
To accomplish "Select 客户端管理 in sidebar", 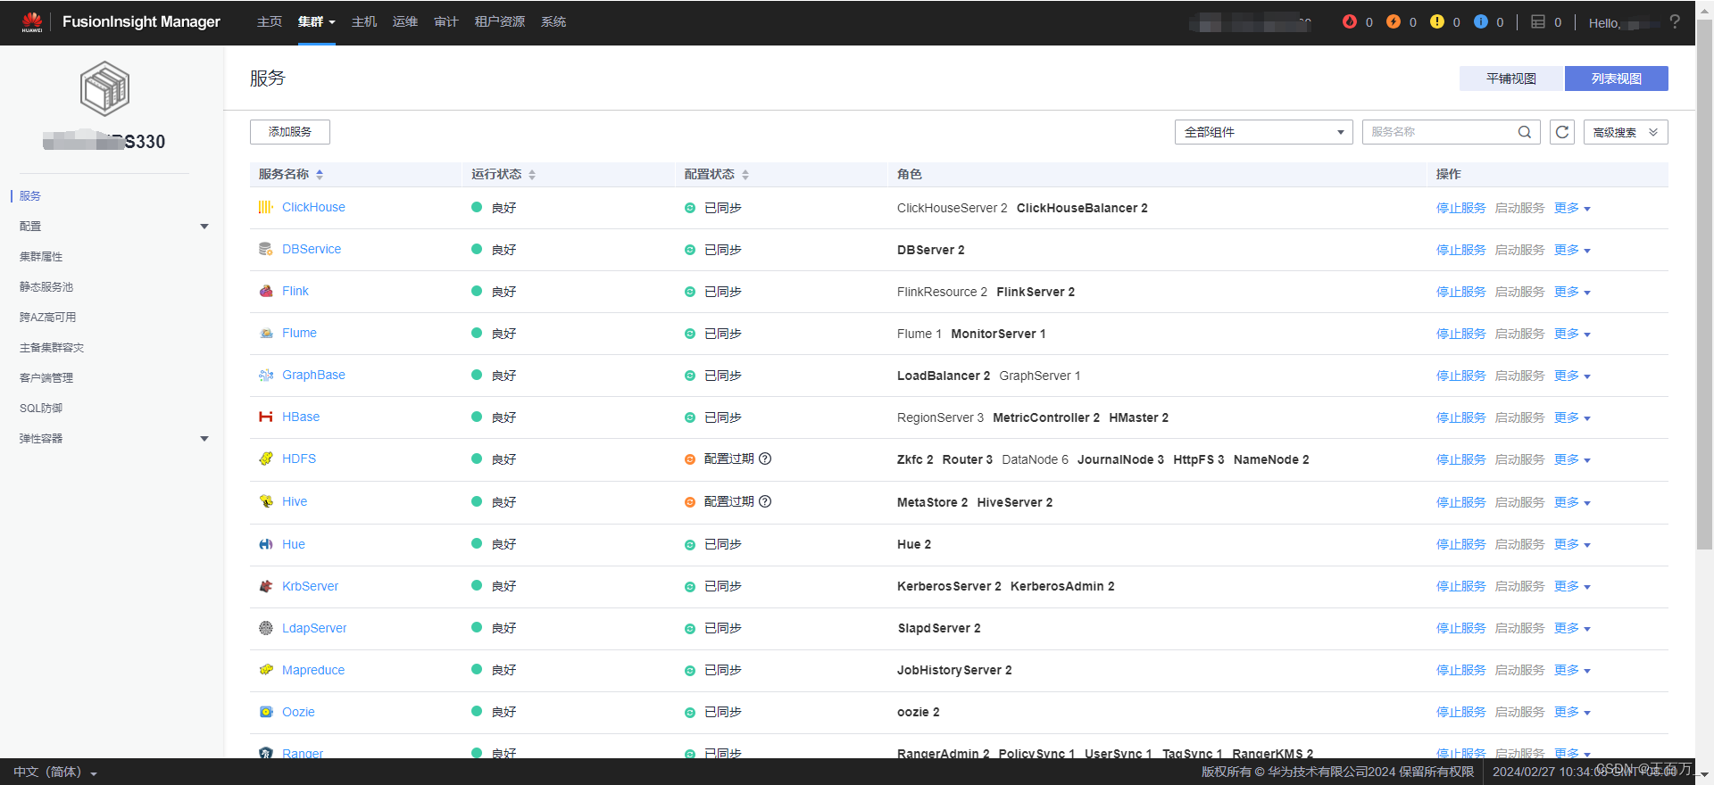I will [46, 378].
